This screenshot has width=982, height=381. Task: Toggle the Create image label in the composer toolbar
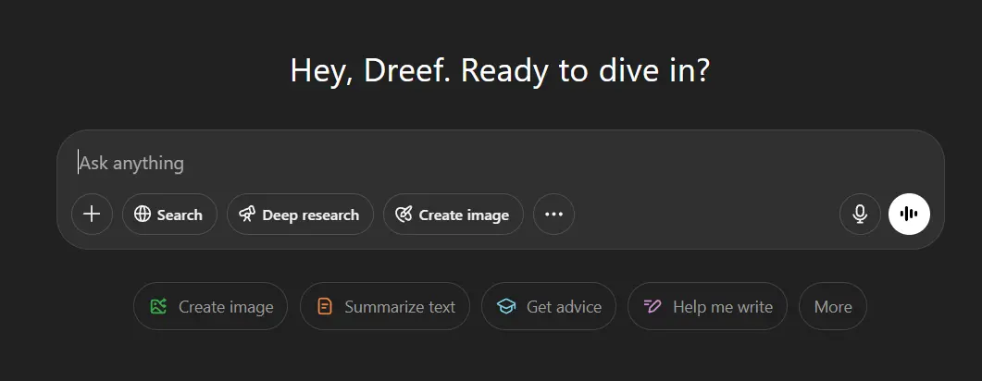click(x=464, y=215)
